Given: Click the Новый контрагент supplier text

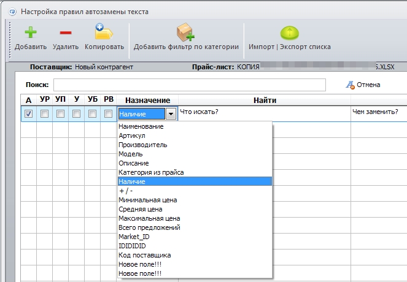Looking at the screenshot, I should point(104,67).
